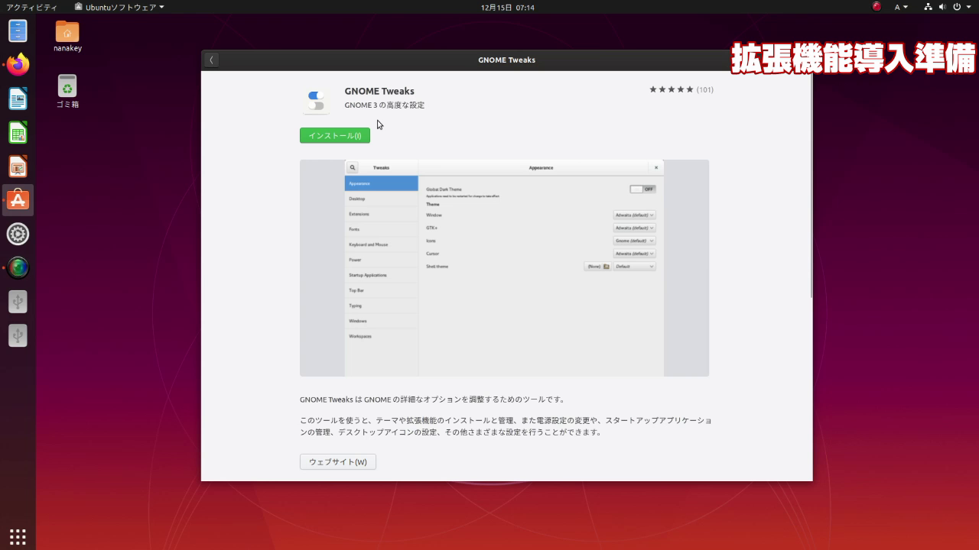979x550 pixels.
Task: Click the GNOME Tweaks heading text
Action: click(x=379, y=91)
